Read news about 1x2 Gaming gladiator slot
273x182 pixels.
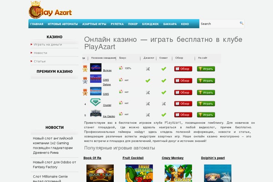pos(53,146)
